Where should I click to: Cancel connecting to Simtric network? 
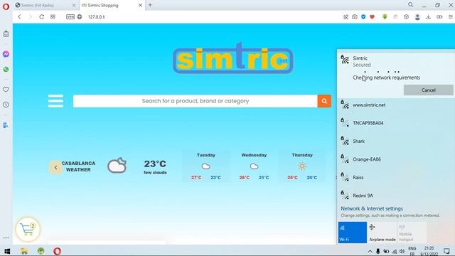(x=428, y=90)
